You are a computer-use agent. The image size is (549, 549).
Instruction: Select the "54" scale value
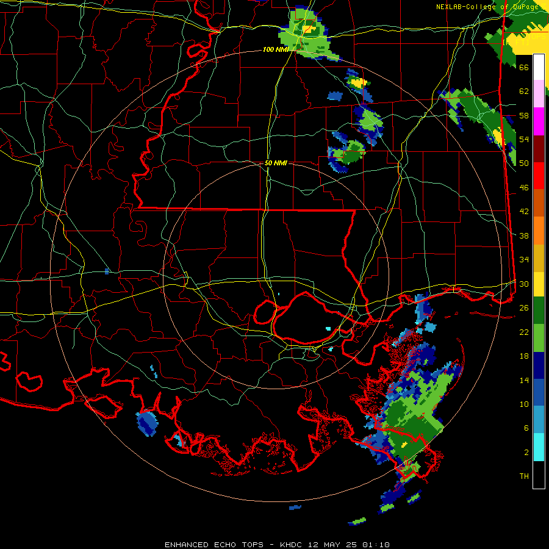pyautogui.click(x=524, y=139)
